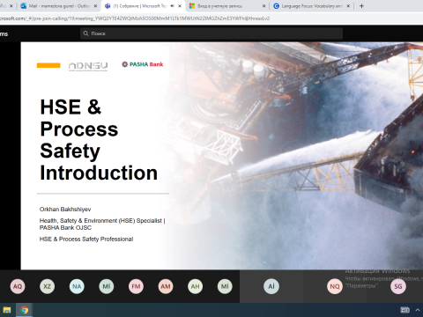The image size is (423, 317).
Task: Close the Mail Outlook tab
Action: (95, 6)
